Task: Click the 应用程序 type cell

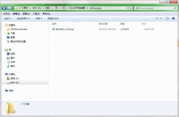Action: click(x=125, y=29)
